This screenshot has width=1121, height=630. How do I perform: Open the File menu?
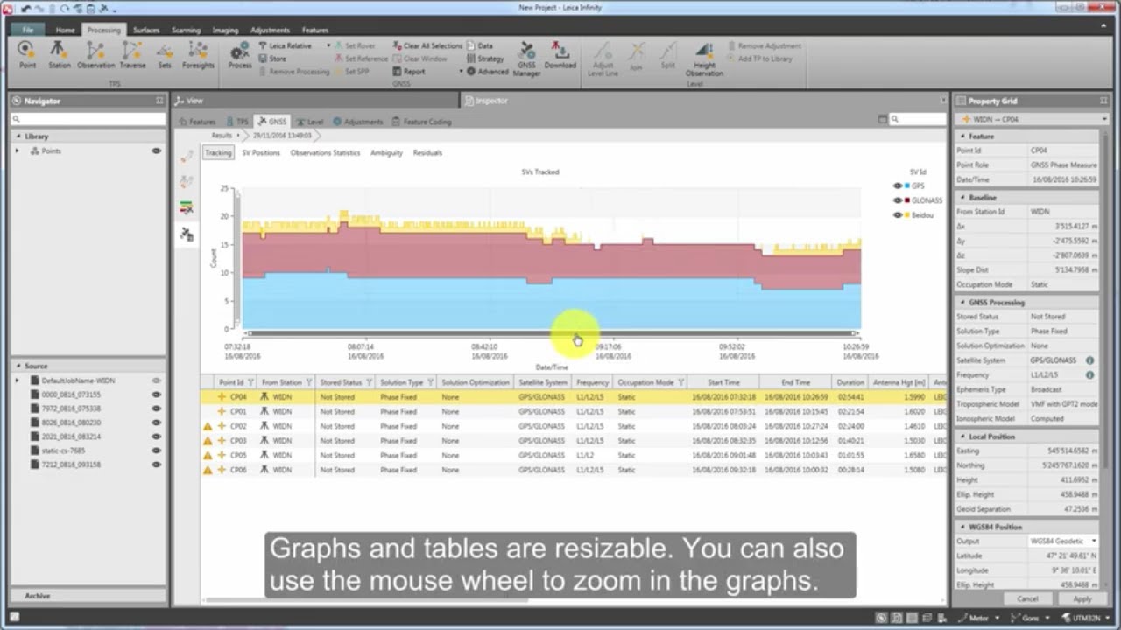pos(28,30)
